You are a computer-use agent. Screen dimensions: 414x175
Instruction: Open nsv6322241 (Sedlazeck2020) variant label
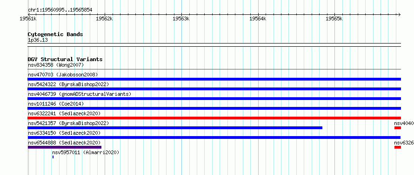[x=64, y=113]
